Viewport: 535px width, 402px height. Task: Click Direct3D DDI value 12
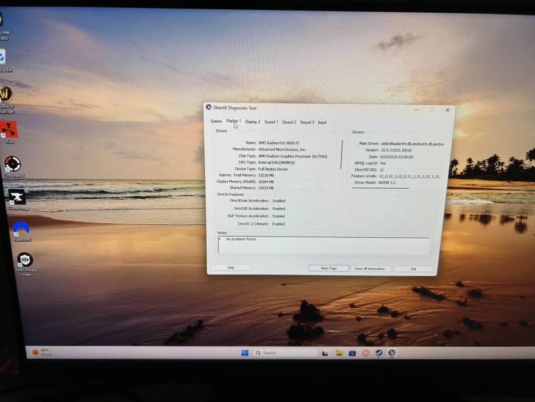pyautogui.click(x=381, y=170)
